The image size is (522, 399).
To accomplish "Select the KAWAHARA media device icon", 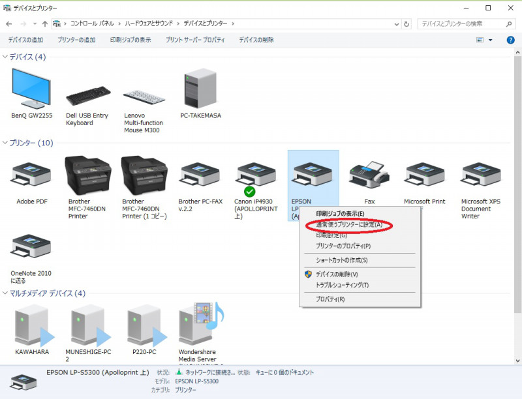I will 33,326.
